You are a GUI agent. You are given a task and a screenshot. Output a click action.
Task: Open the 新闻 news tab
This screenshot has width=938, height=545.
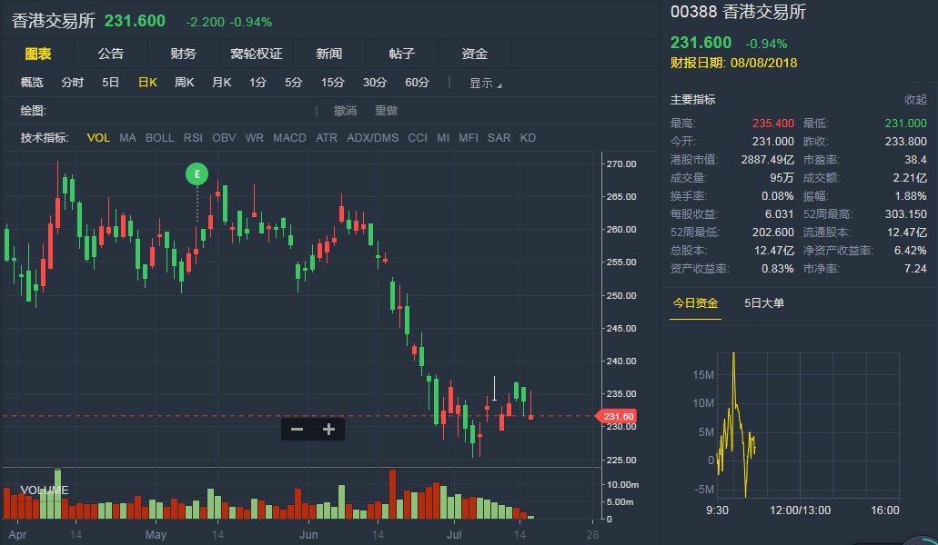(x=329, y=54)
